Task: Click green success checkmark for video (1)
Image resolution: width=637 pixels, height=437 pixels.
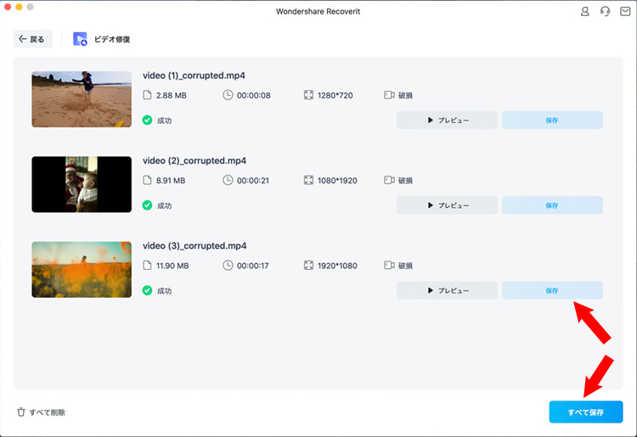Action: tap(148, 120)
